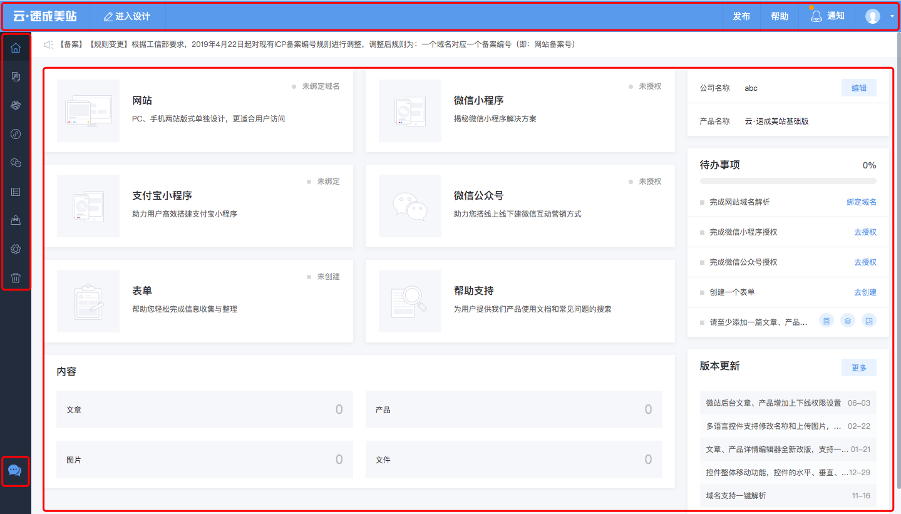901x514 pixels.
Task: Click 去授权 for 完成微信小程序授权
Action: click(865, 232)
